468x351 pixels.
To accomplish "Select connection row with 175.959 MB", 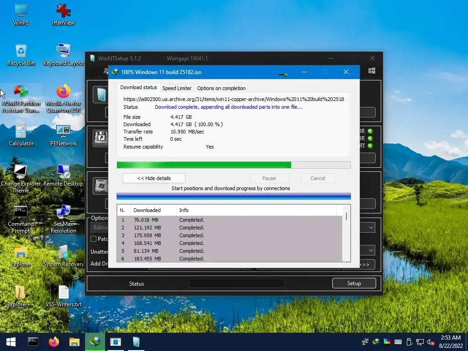I will [x=230, y=235].
